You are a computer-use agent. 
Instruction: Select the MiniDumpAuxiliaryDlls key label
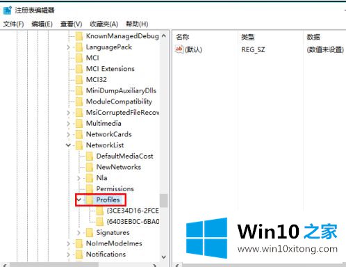coord(121,90)
